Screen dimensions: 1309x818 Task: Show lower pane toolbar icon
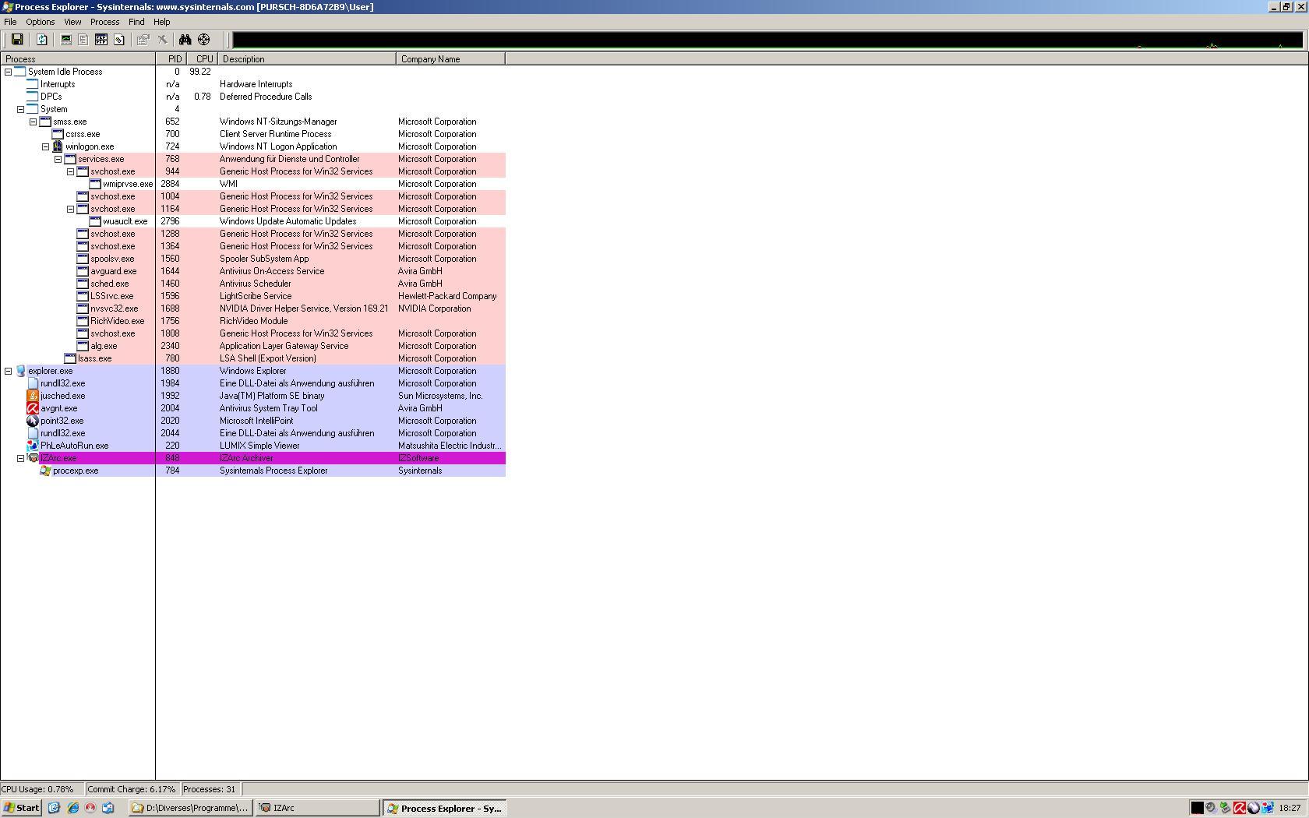pyautogui.click(x=101, y=40)
